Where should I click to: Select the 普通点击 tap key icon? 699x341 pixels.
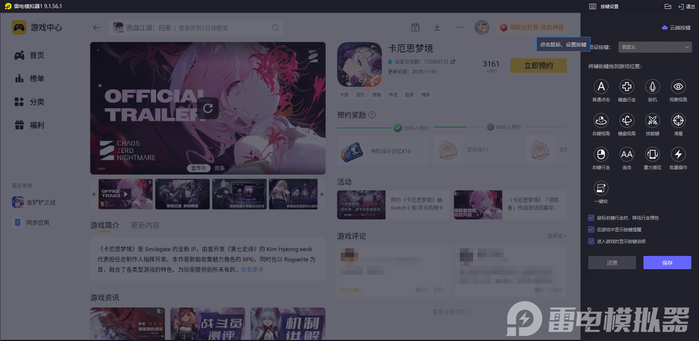601,87
